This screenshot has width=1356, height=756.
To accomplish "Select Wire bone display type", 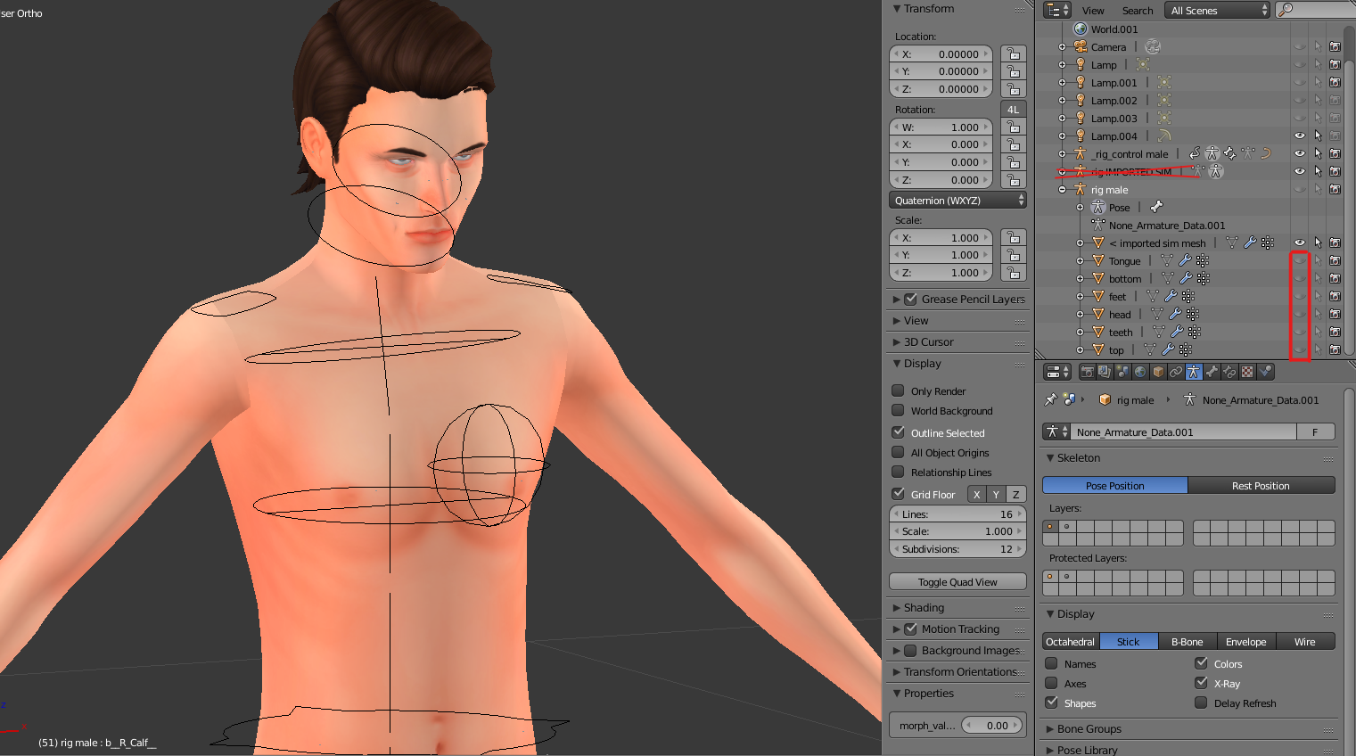I will [x=1305, y=642].
